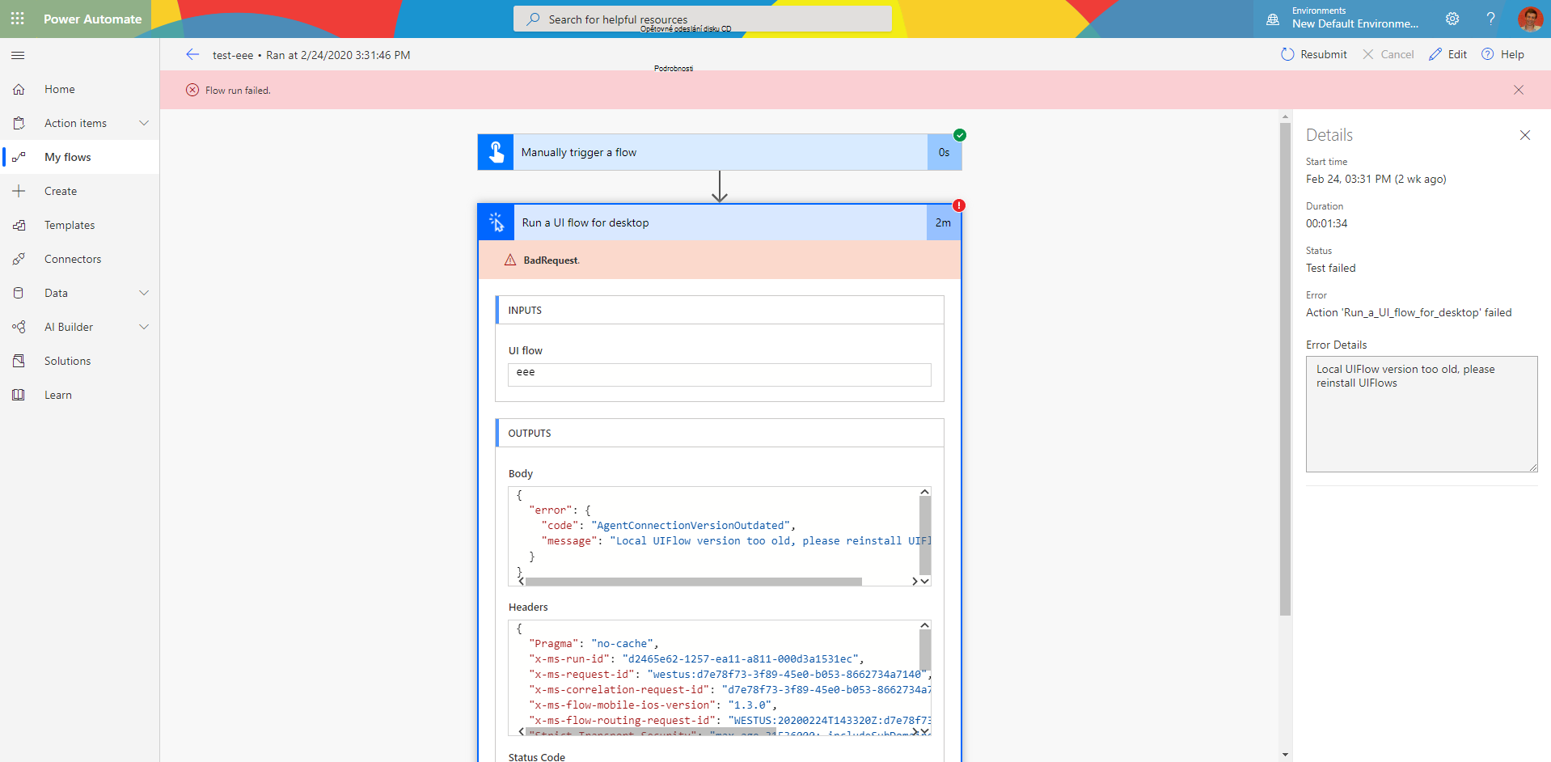Click the Duration value 00:01:34

pos(1327,223)
